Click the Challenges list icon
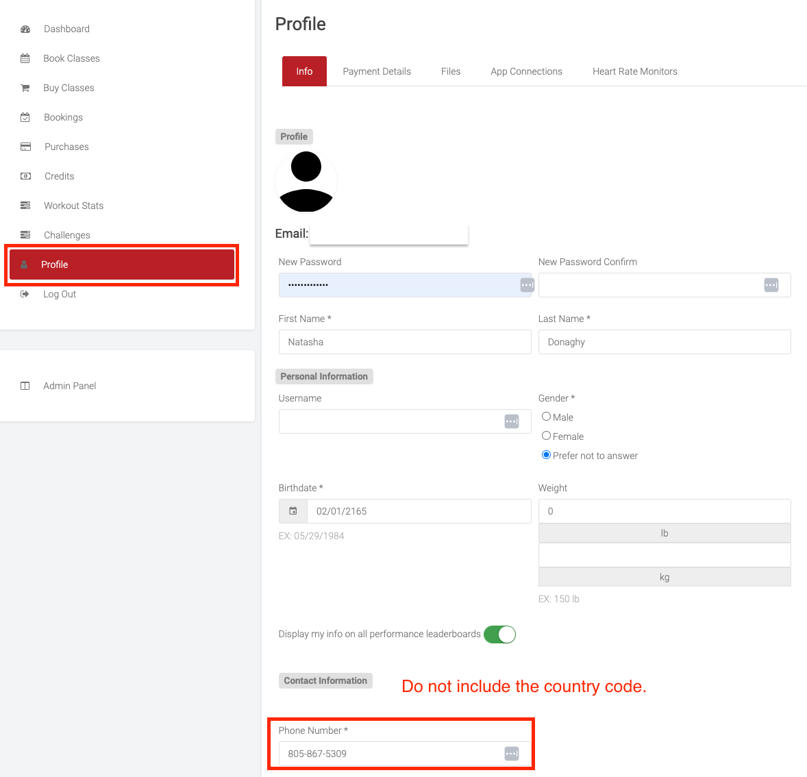 [x=25, y=235]
